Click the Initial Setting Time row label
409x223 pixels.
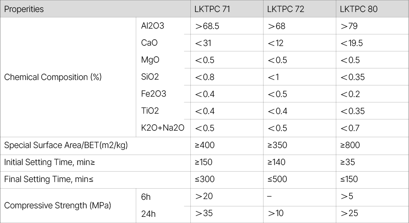point(50,162)
